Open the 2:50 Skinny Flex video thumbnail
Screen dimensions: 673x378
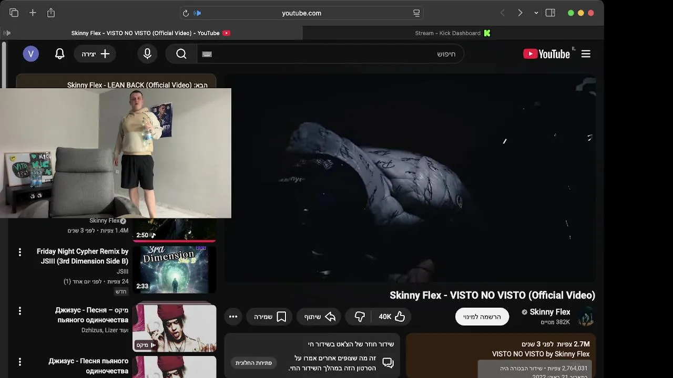pyautogui.click(x=175, y=230)
